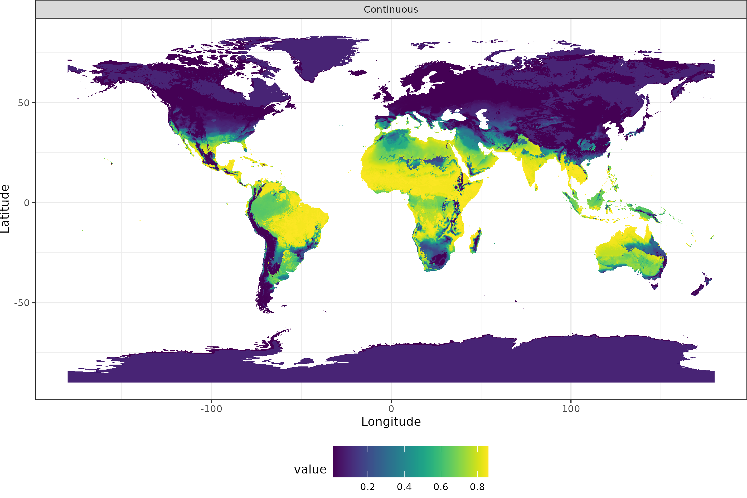Click the 50 latitude tick label

[x=23, y=103]
